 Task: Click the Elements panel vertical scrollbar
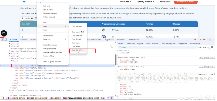115,60
